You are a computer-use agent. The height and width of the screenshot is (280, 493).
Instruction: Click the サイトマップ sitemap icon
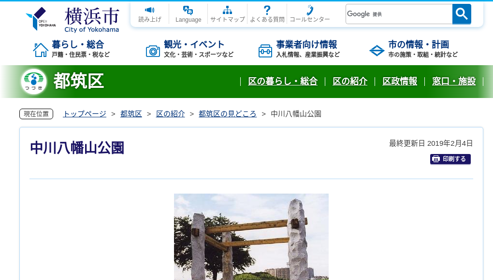point(227,9)
